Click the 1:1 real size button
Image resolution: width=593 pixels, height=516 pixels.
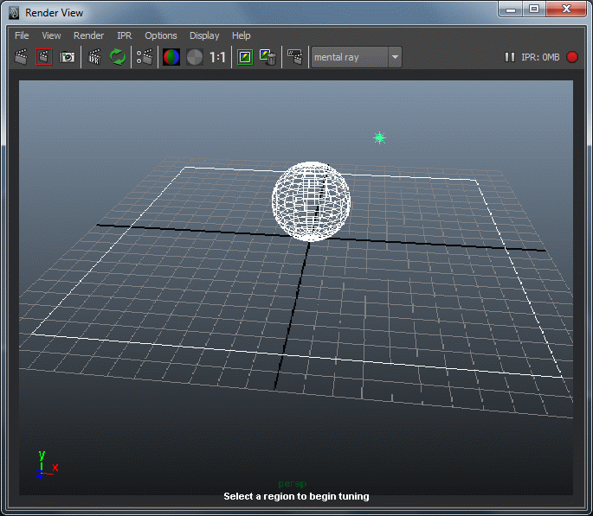tap(217, 57)
